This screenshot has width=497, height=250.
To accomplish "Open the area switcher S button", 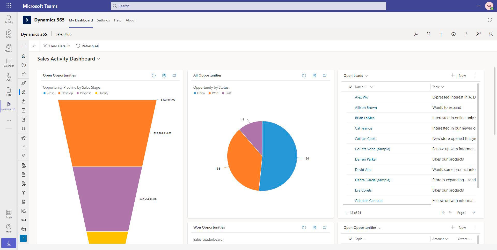I will 23,238.
